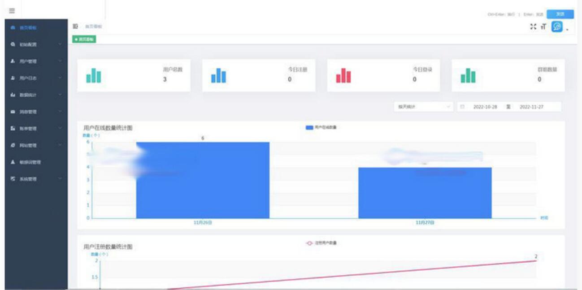Open the dropdown arrow beside the avatar
The height and width of the screenshot is (290, 582).
[567, 30]
